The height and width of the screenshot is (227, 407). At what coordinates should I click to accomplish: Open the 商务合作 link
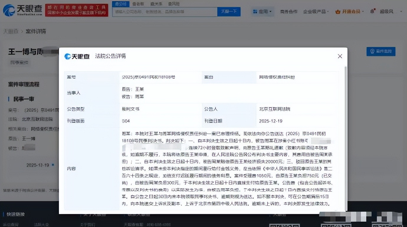288,12
